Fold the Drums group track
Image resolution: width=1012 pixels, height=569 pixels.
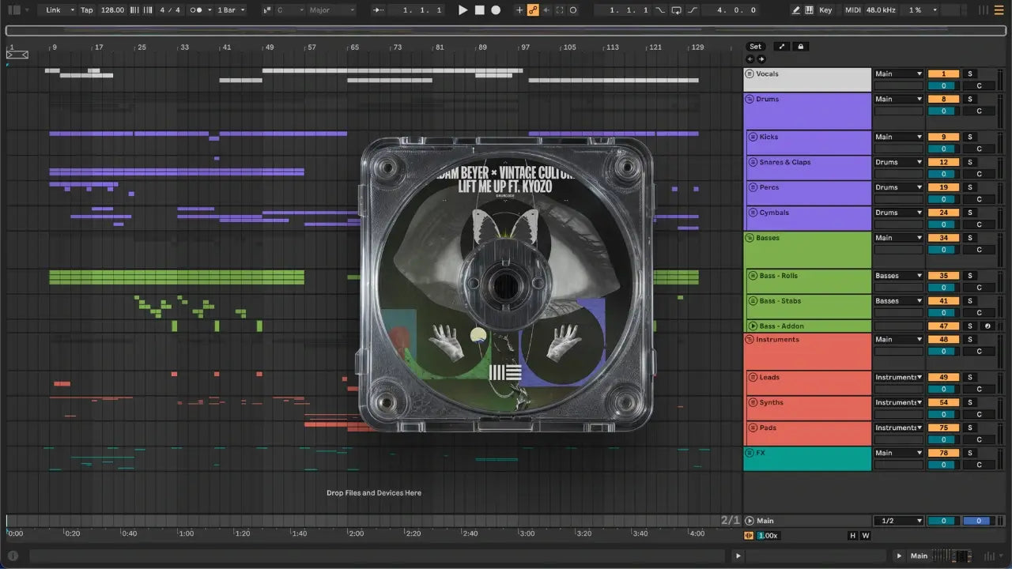pyautogui.click(x=750, y=100)
